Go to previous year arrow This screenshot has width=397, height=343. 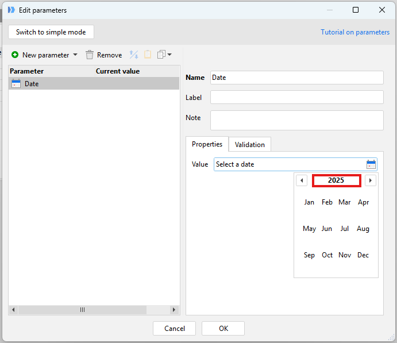[x=302, y=180]
